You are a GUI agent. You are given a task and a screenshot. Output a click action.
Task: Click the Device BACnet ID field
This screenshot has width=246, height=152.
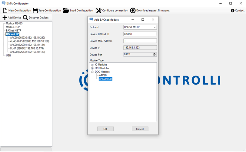(140, 34)
